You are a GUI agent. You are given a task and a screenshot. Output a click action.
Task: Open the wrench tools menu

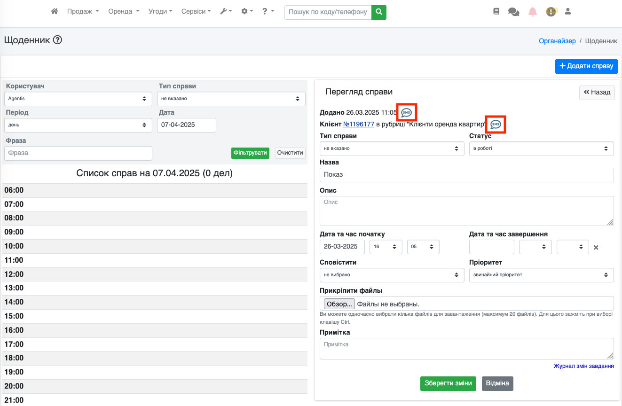(x=226, y=12)
